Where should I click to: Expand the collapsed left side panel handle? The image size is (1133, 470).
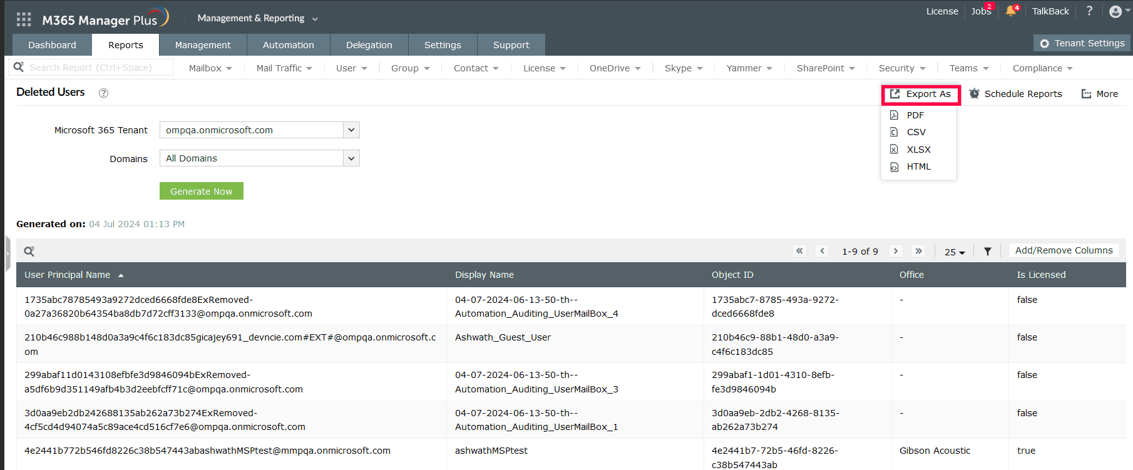[8, 253]
